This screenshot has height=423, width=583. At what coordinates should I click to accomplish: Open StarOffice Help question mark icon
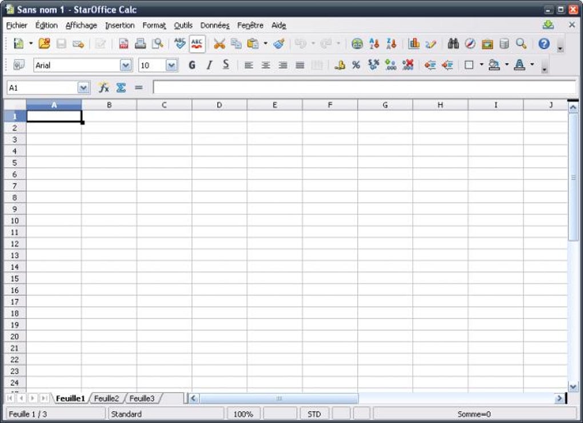[x=544, y=44]
